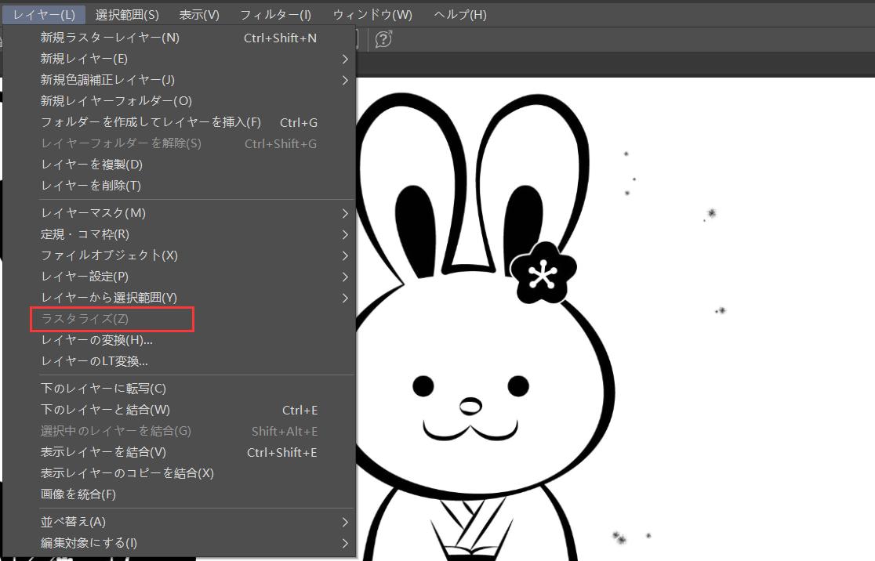Select レイヤーを削除(T) to delete the layer
Screen dimensions: 875x561
tap(91, 186)
